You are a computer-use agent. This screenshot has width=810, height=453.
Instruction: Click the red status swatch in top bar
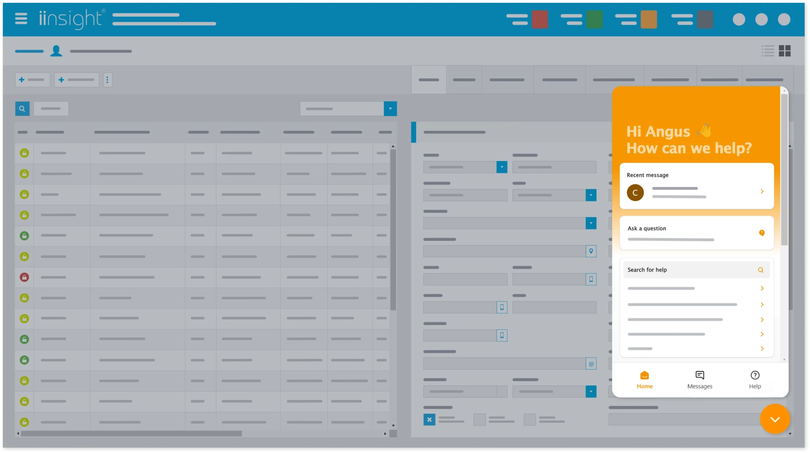pyautogui.click(x=539, y=19)
